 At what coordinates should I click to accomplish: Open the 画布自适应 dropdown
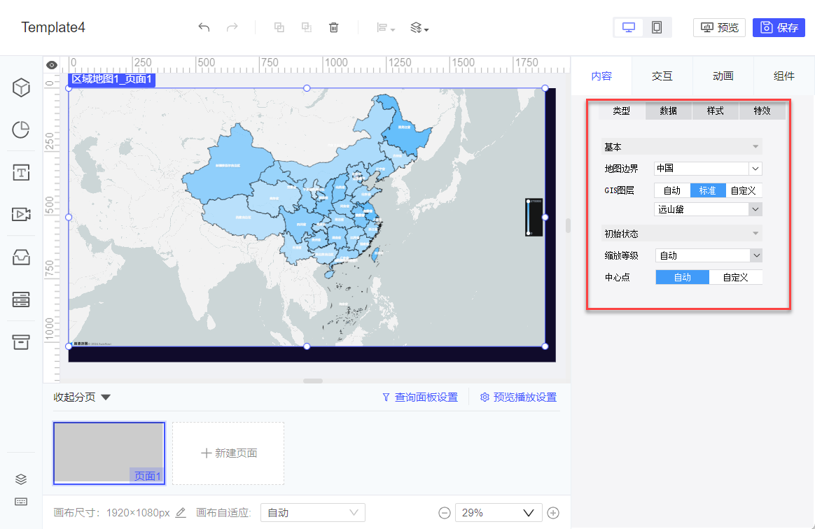point(312,513)
